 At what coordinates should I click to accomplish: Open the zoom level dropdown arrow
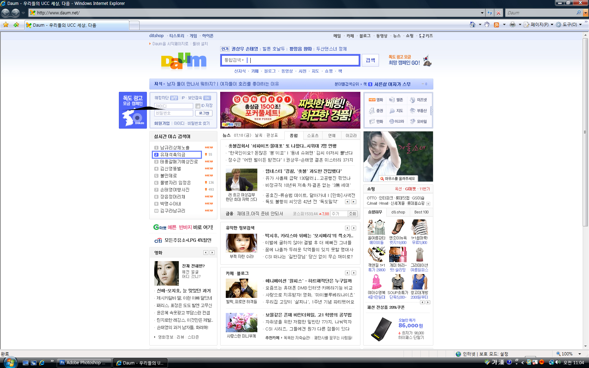(580, 354)
